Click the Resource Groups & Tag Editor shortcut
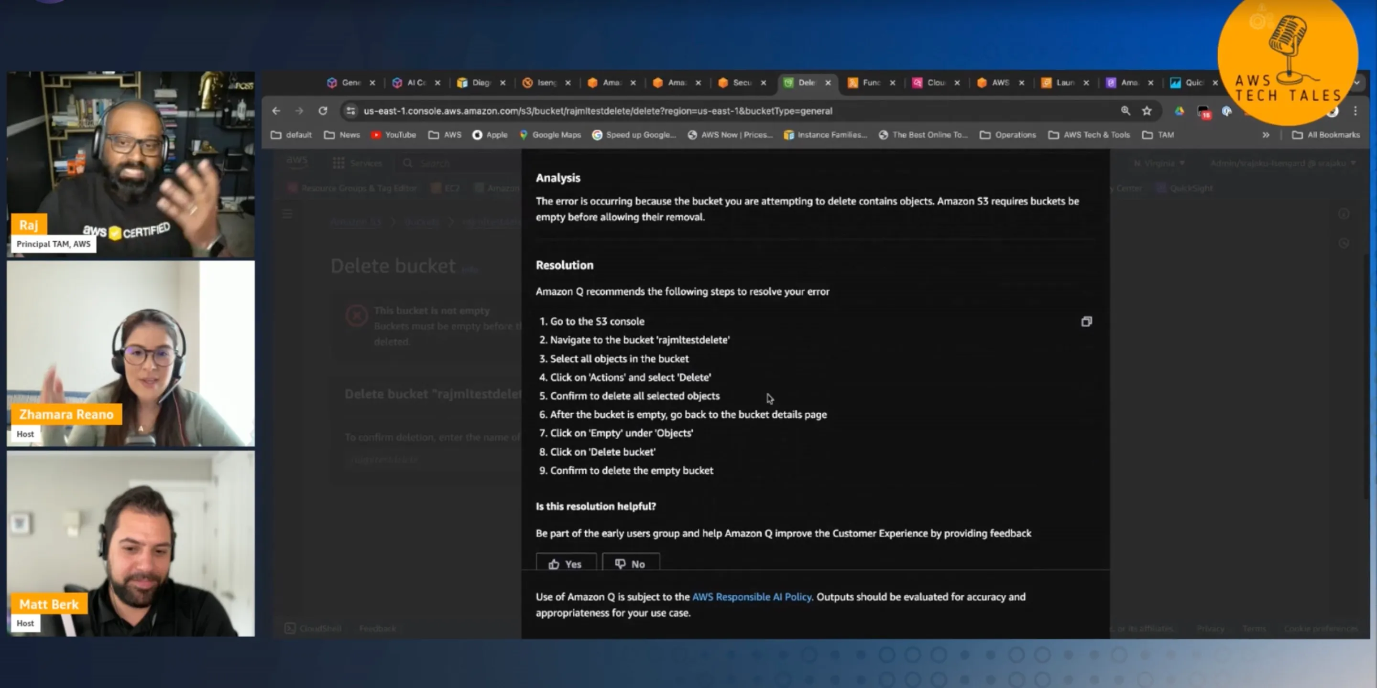The height and width of the screenshot is (688, 1377). click(x=353, y=188)
